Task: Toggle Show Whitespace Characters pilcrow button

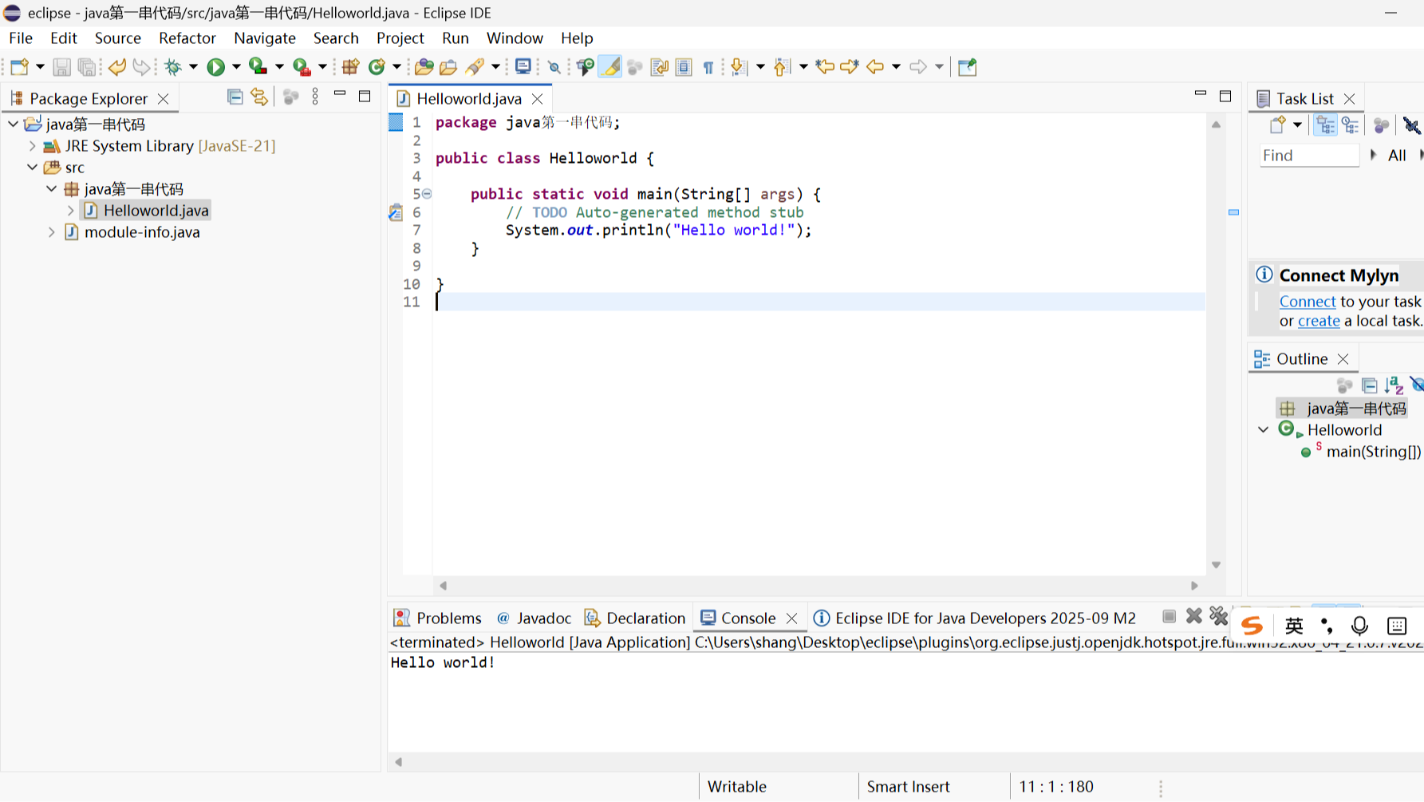Action: click(708, 67)
